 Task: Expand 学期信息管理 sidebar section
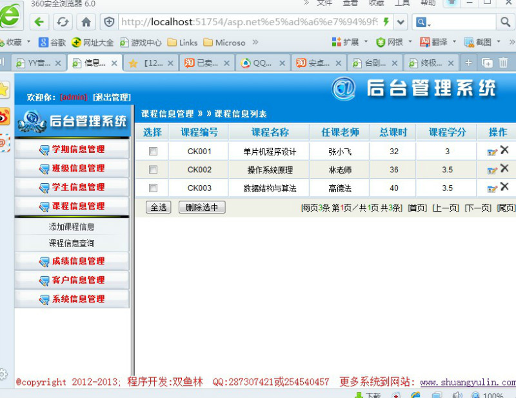pyautogui.click(x=72, y=149)
